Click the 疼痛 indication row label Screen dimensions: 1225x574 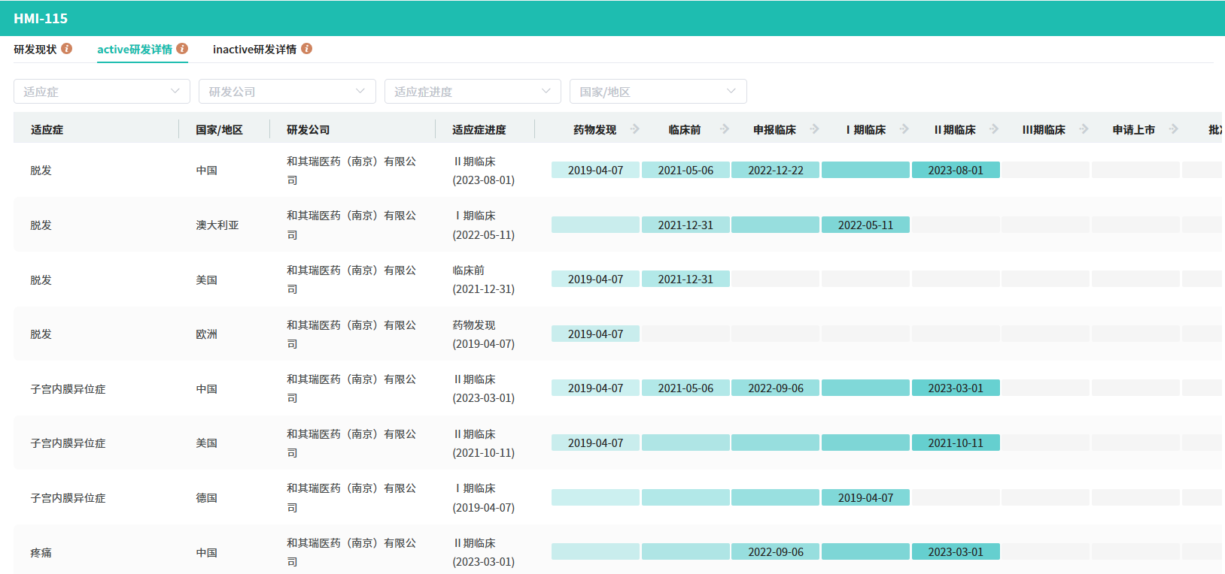pos(41,553)
